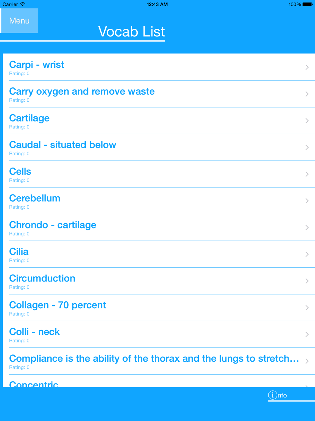
Task: Tap the battery indicator in status bar
Action: pyautogui.click(x=307, y=4)
